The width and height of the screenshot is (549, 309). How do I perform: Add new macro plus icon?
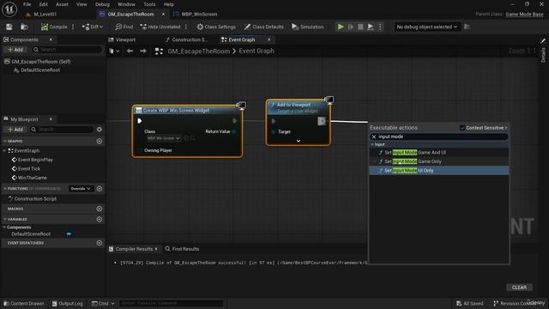(x=100, y=209)
